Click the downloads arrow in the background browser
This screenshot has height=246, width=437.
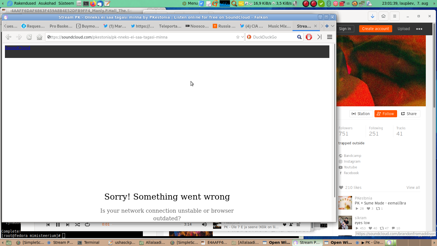click(x=373, y=16)
